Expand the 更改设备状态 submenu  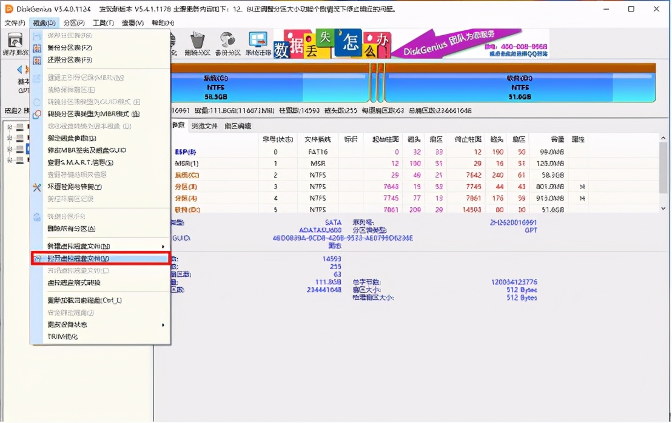coord(101,325)
